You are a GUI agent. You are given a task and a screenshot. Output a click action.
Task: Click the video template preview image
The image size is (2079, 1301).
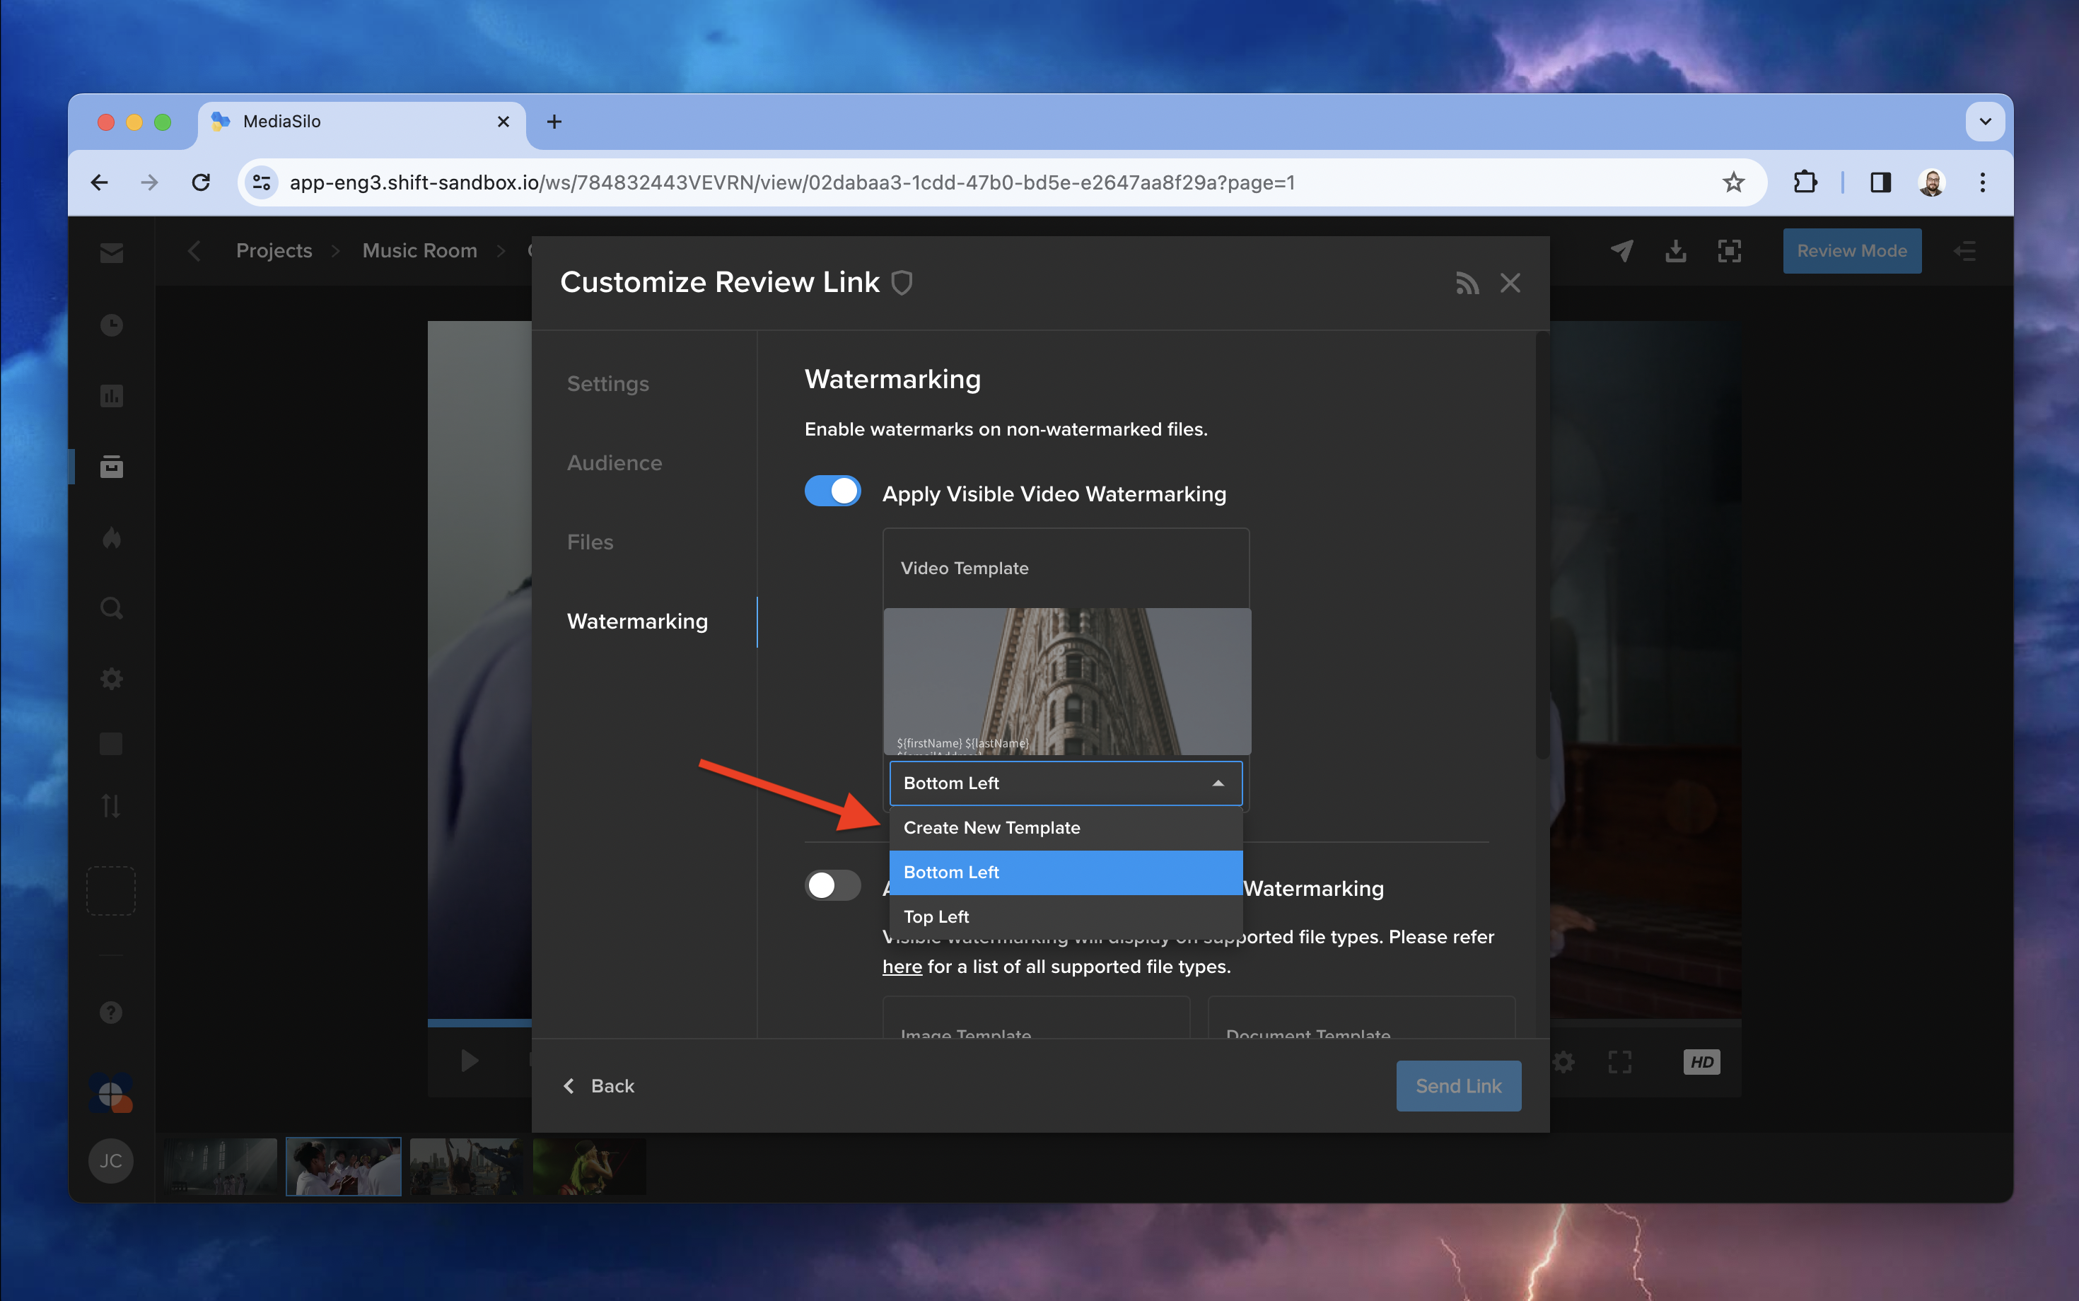pyautogui.click(x=1067, y=682)
